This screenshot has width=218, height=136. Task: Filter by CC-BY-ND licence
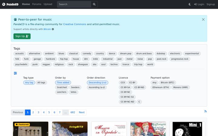click(x=139, y=87)
